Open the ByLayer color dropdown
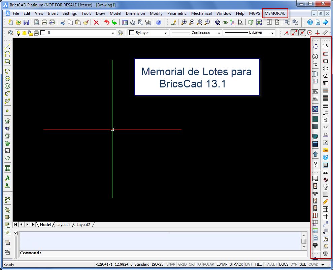Viewport: 333px width, 270px height. 166,33
